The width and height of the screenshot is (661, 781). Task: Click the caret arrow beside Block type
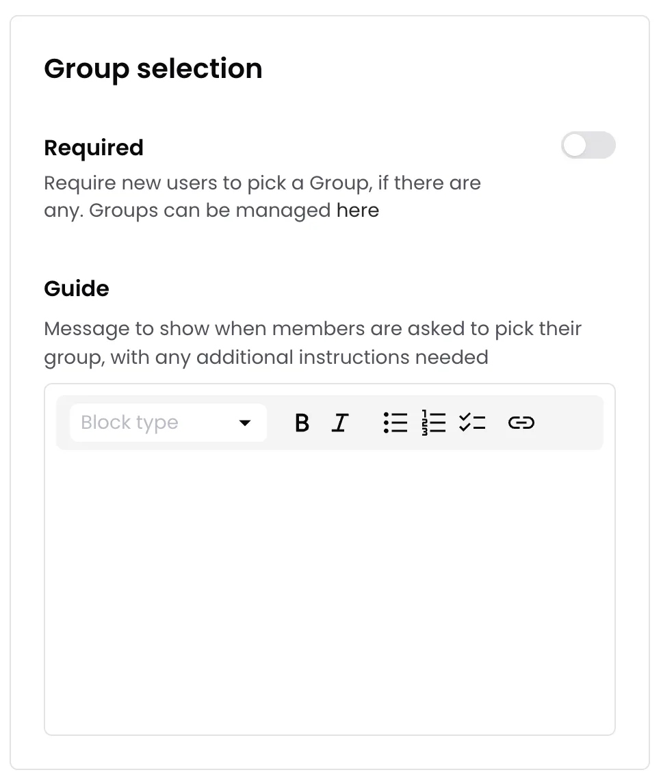(245, 423)
